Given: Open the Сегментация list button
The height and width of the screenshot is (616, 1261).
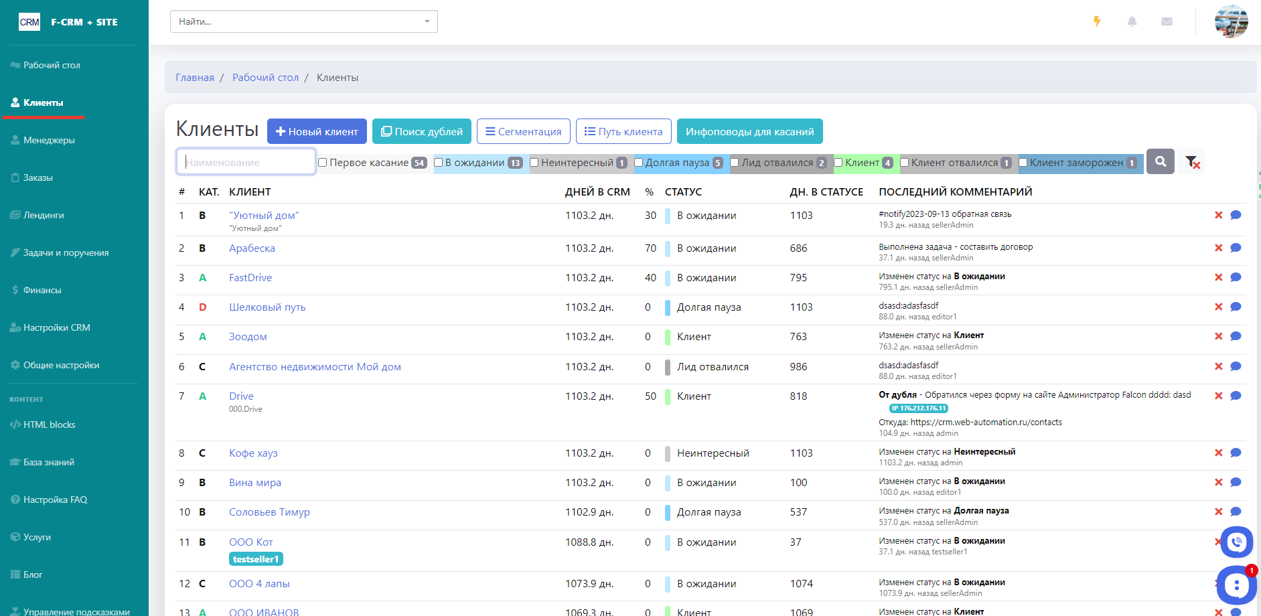Looking at the screenshot, I should 523,131.
